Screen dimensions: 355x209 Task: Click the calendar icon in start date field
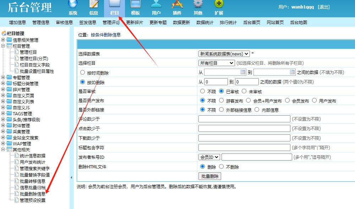[x=243, y=72]
